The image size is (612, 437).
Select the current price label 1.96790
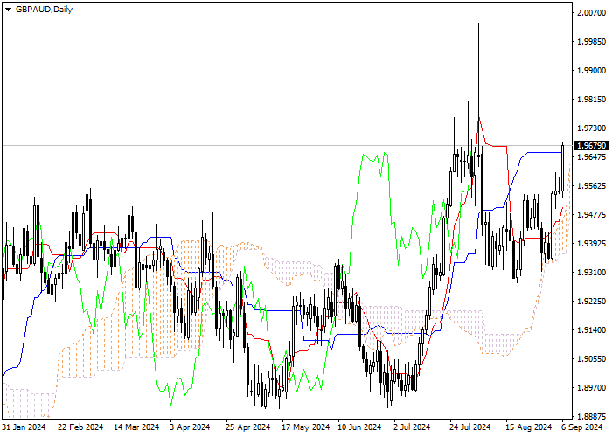point(592,146)
